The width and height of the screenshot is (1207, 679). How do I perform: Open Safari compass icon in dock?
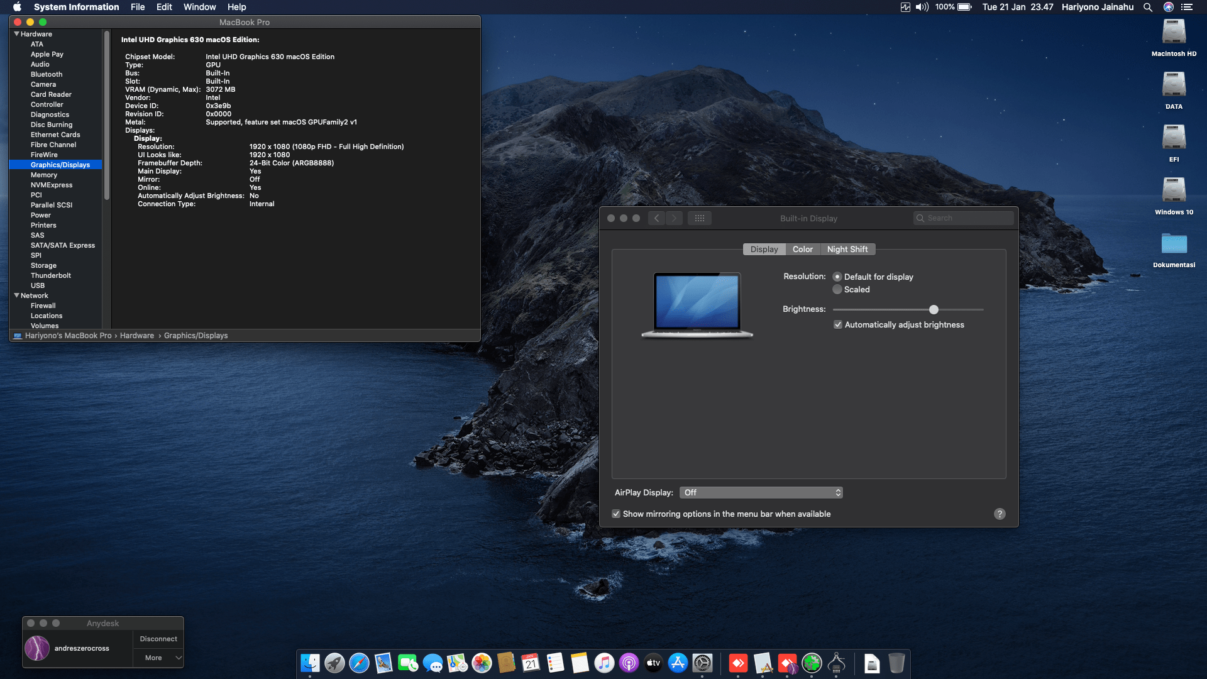[x=359, y=663]
